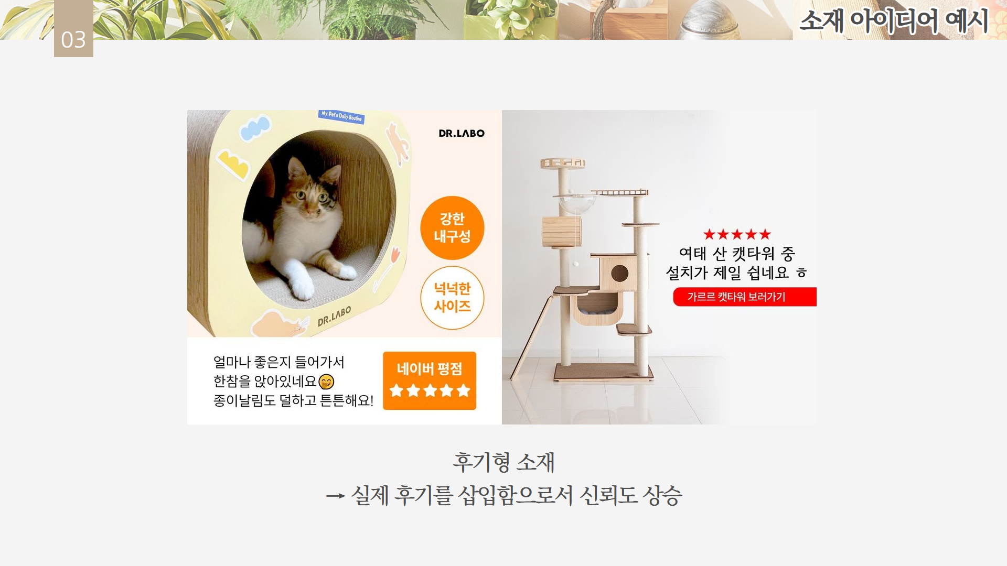Screen dimensions: 1007x566
Task: Click the 후기형 소재 heading
Action: (x=504, y=462)
